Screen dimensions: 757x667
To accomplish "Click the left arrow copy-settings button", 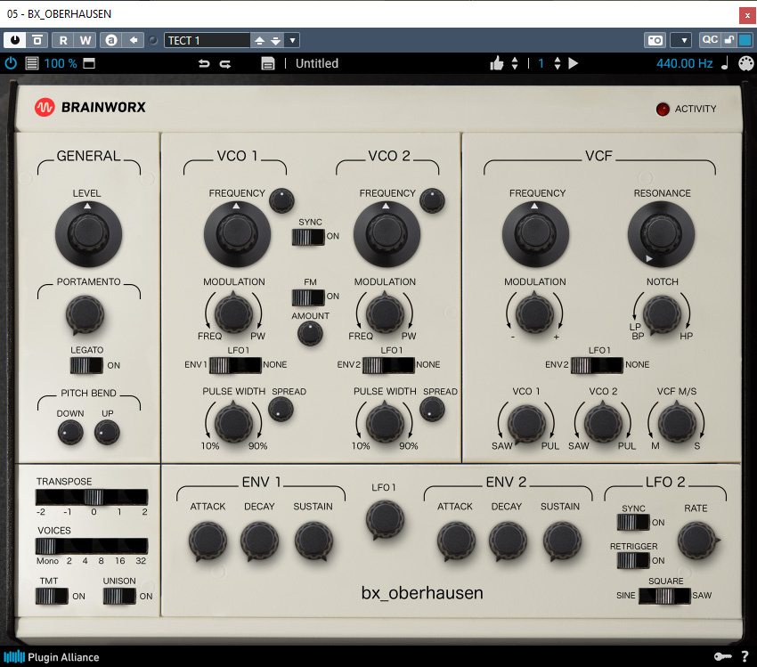I will [x=134, y=40].
